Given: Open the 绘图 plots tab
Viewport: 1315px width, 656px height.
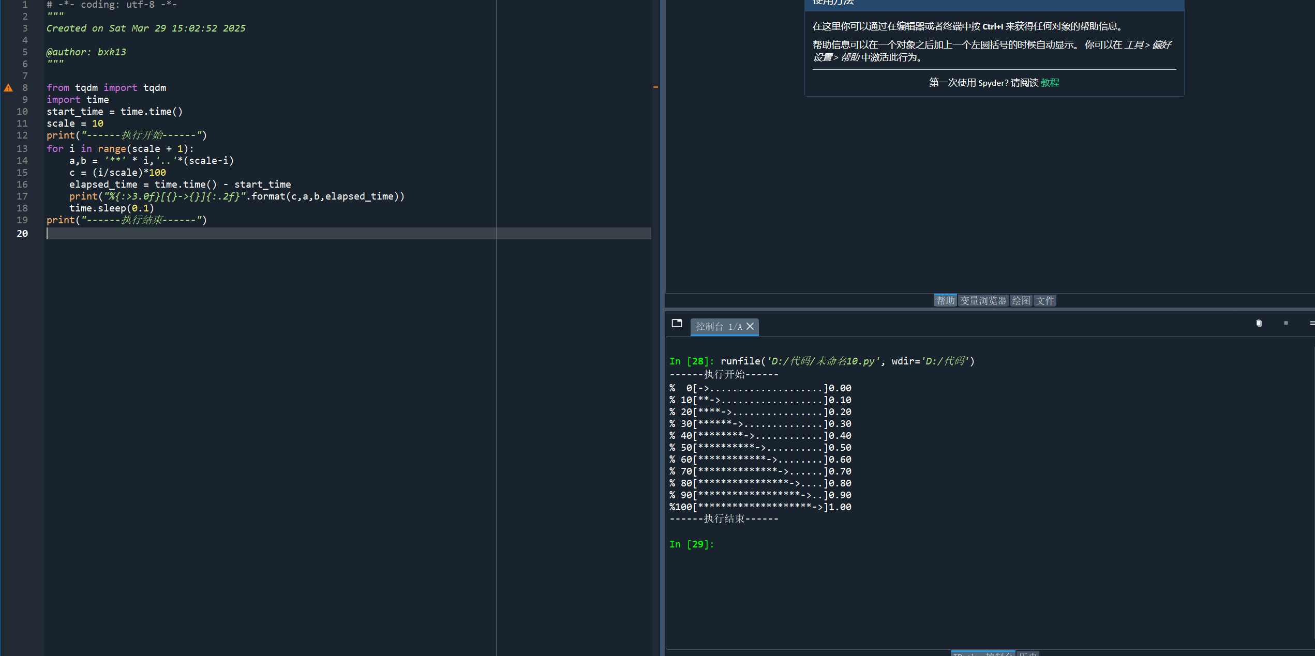Looking at the screenshot, I should pos(1021,300).
